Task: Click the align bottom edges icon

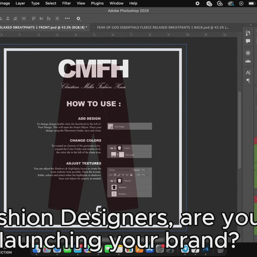Action: tap(49, 19)
